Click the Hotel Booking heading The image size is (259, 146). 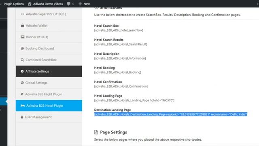coord(104,68)
